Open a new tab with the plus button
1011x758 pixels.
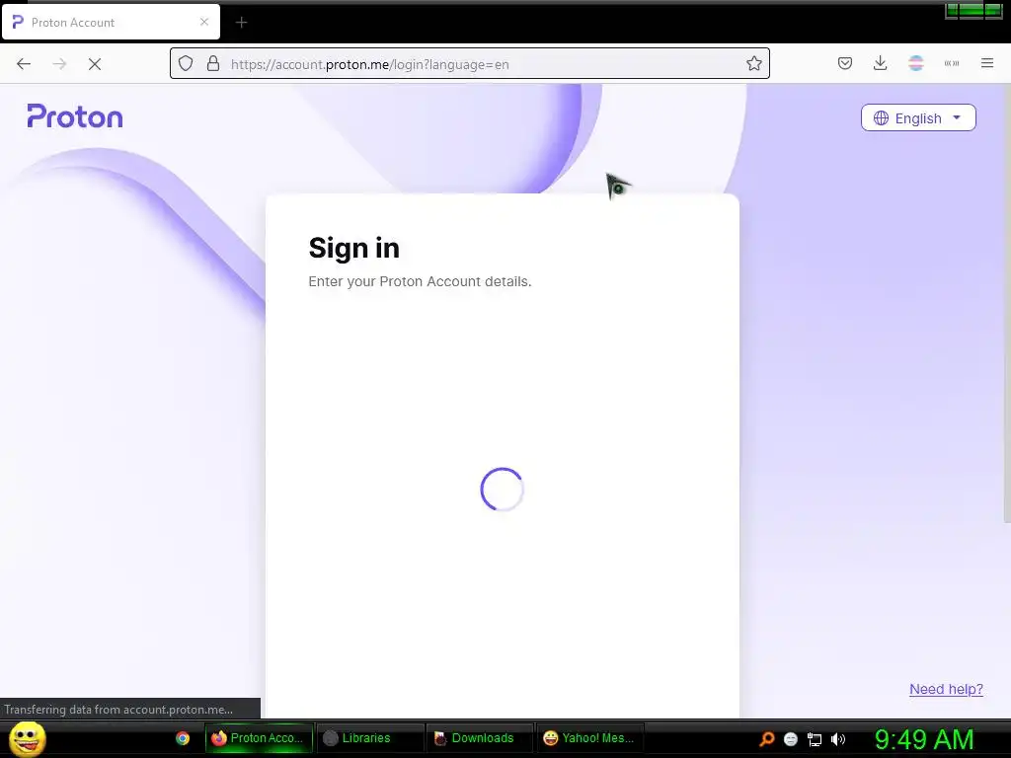click(x=241, y=23)
